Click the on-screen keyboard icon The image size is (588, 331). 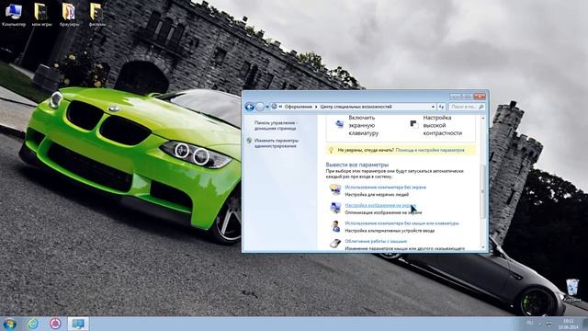coord(339,124)
